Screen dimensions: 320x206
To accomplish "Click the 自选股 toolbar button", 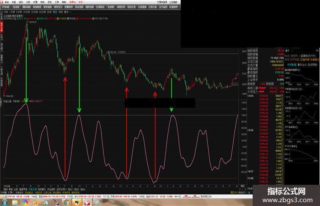I will (16, 7).
